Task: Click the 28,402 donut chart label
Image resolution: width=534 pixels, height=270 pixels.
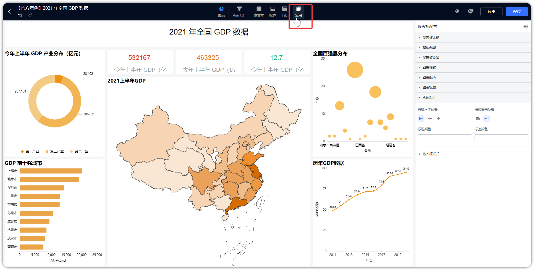Action: 88,74
